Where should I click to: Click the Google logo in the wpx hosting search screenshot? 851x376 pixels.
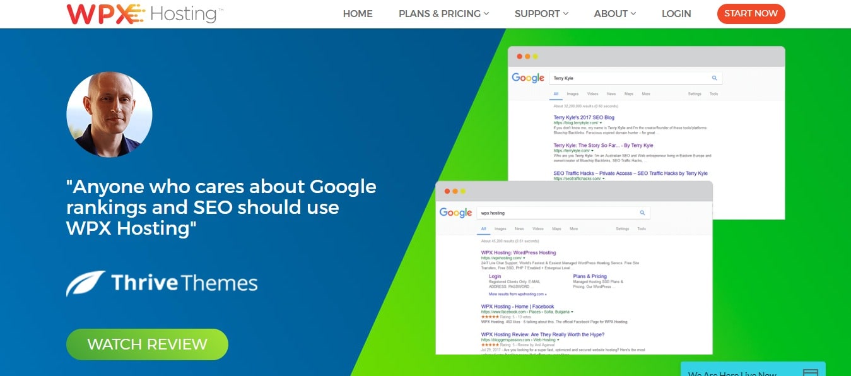pos(455,213)
